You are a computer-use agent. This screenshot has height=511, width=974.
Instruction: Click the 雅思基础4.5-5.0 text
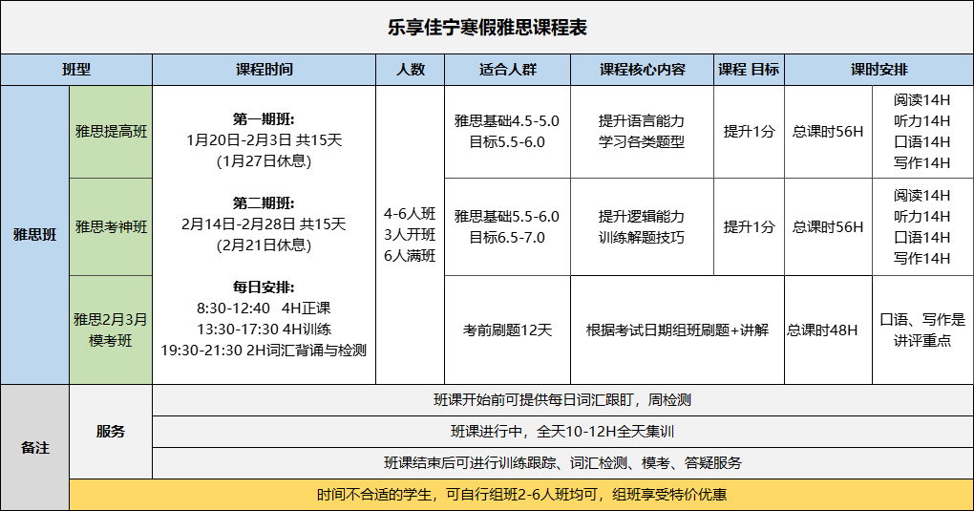(x=507, y=121)
